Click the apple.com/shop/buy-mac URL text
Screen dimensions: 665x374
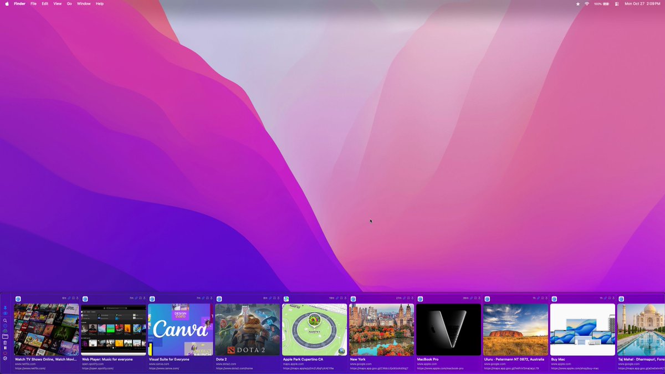576,368
